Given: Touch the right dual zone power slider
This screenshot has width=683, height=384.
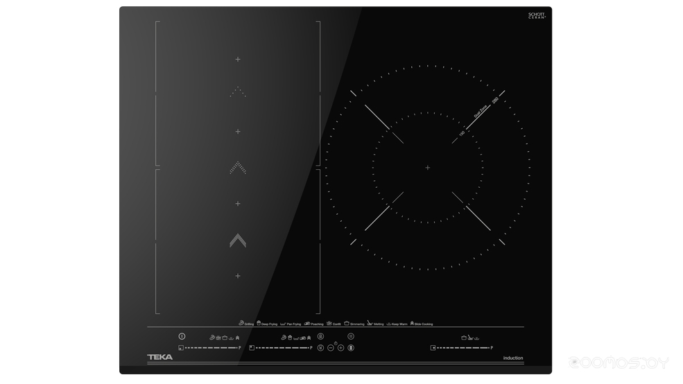Looking at the screenshot, I should coord(462,347).
